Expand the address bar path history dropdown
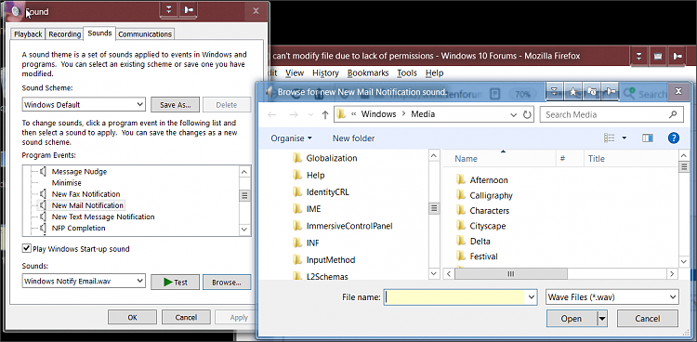Image resolution: width=697 pixels, height=342 pixels. (x=514, y=114)
